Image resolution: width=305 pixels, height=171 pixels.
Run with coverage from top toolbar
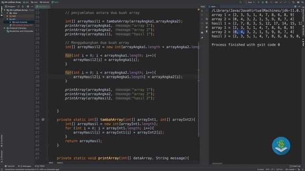(267, 2)
